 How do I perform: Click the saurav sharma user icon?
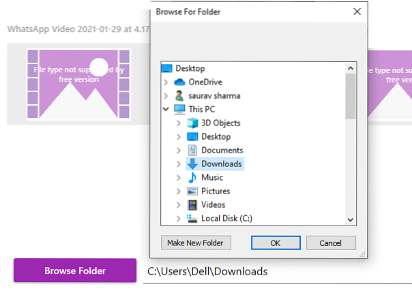coord(180,95)
